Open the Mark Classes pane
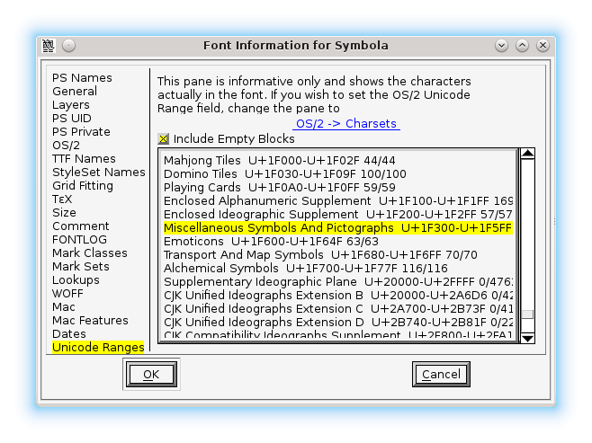 [x=90, y=253]
